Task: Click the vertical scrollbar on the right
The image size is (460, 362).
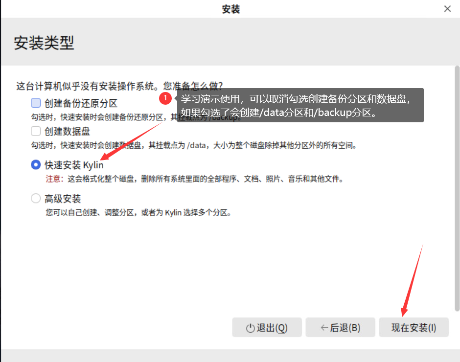Action: coord(457,188)
